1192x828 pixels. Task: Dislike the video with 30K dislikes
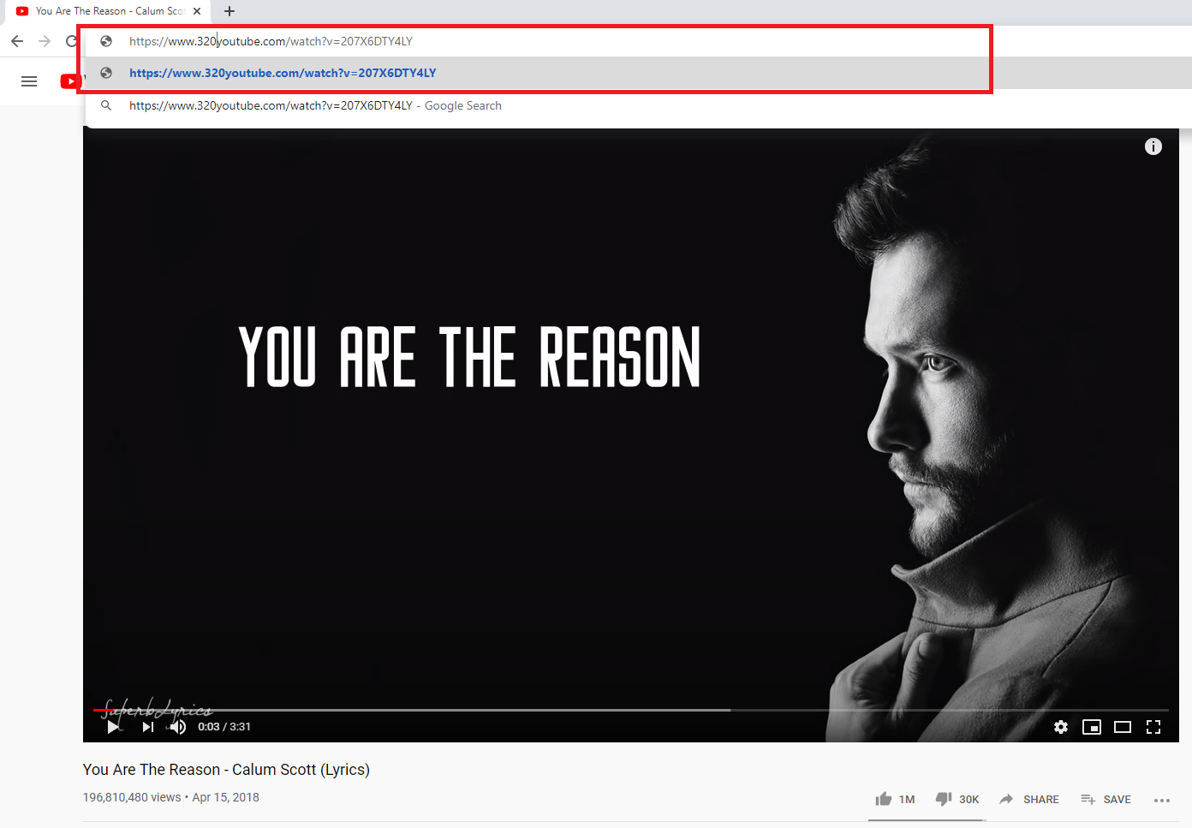957,799
